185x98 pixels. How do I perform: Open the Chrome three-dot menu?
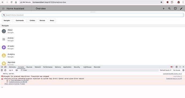tap(183, 2)
